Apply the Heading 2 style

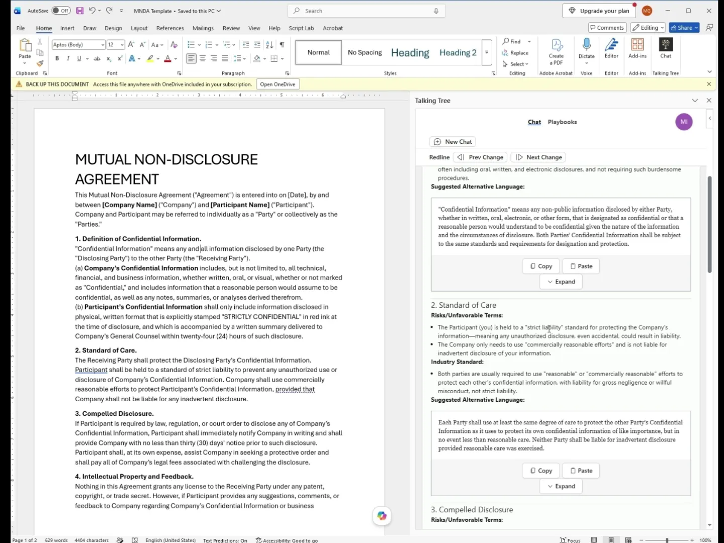[x=458, y=52]
